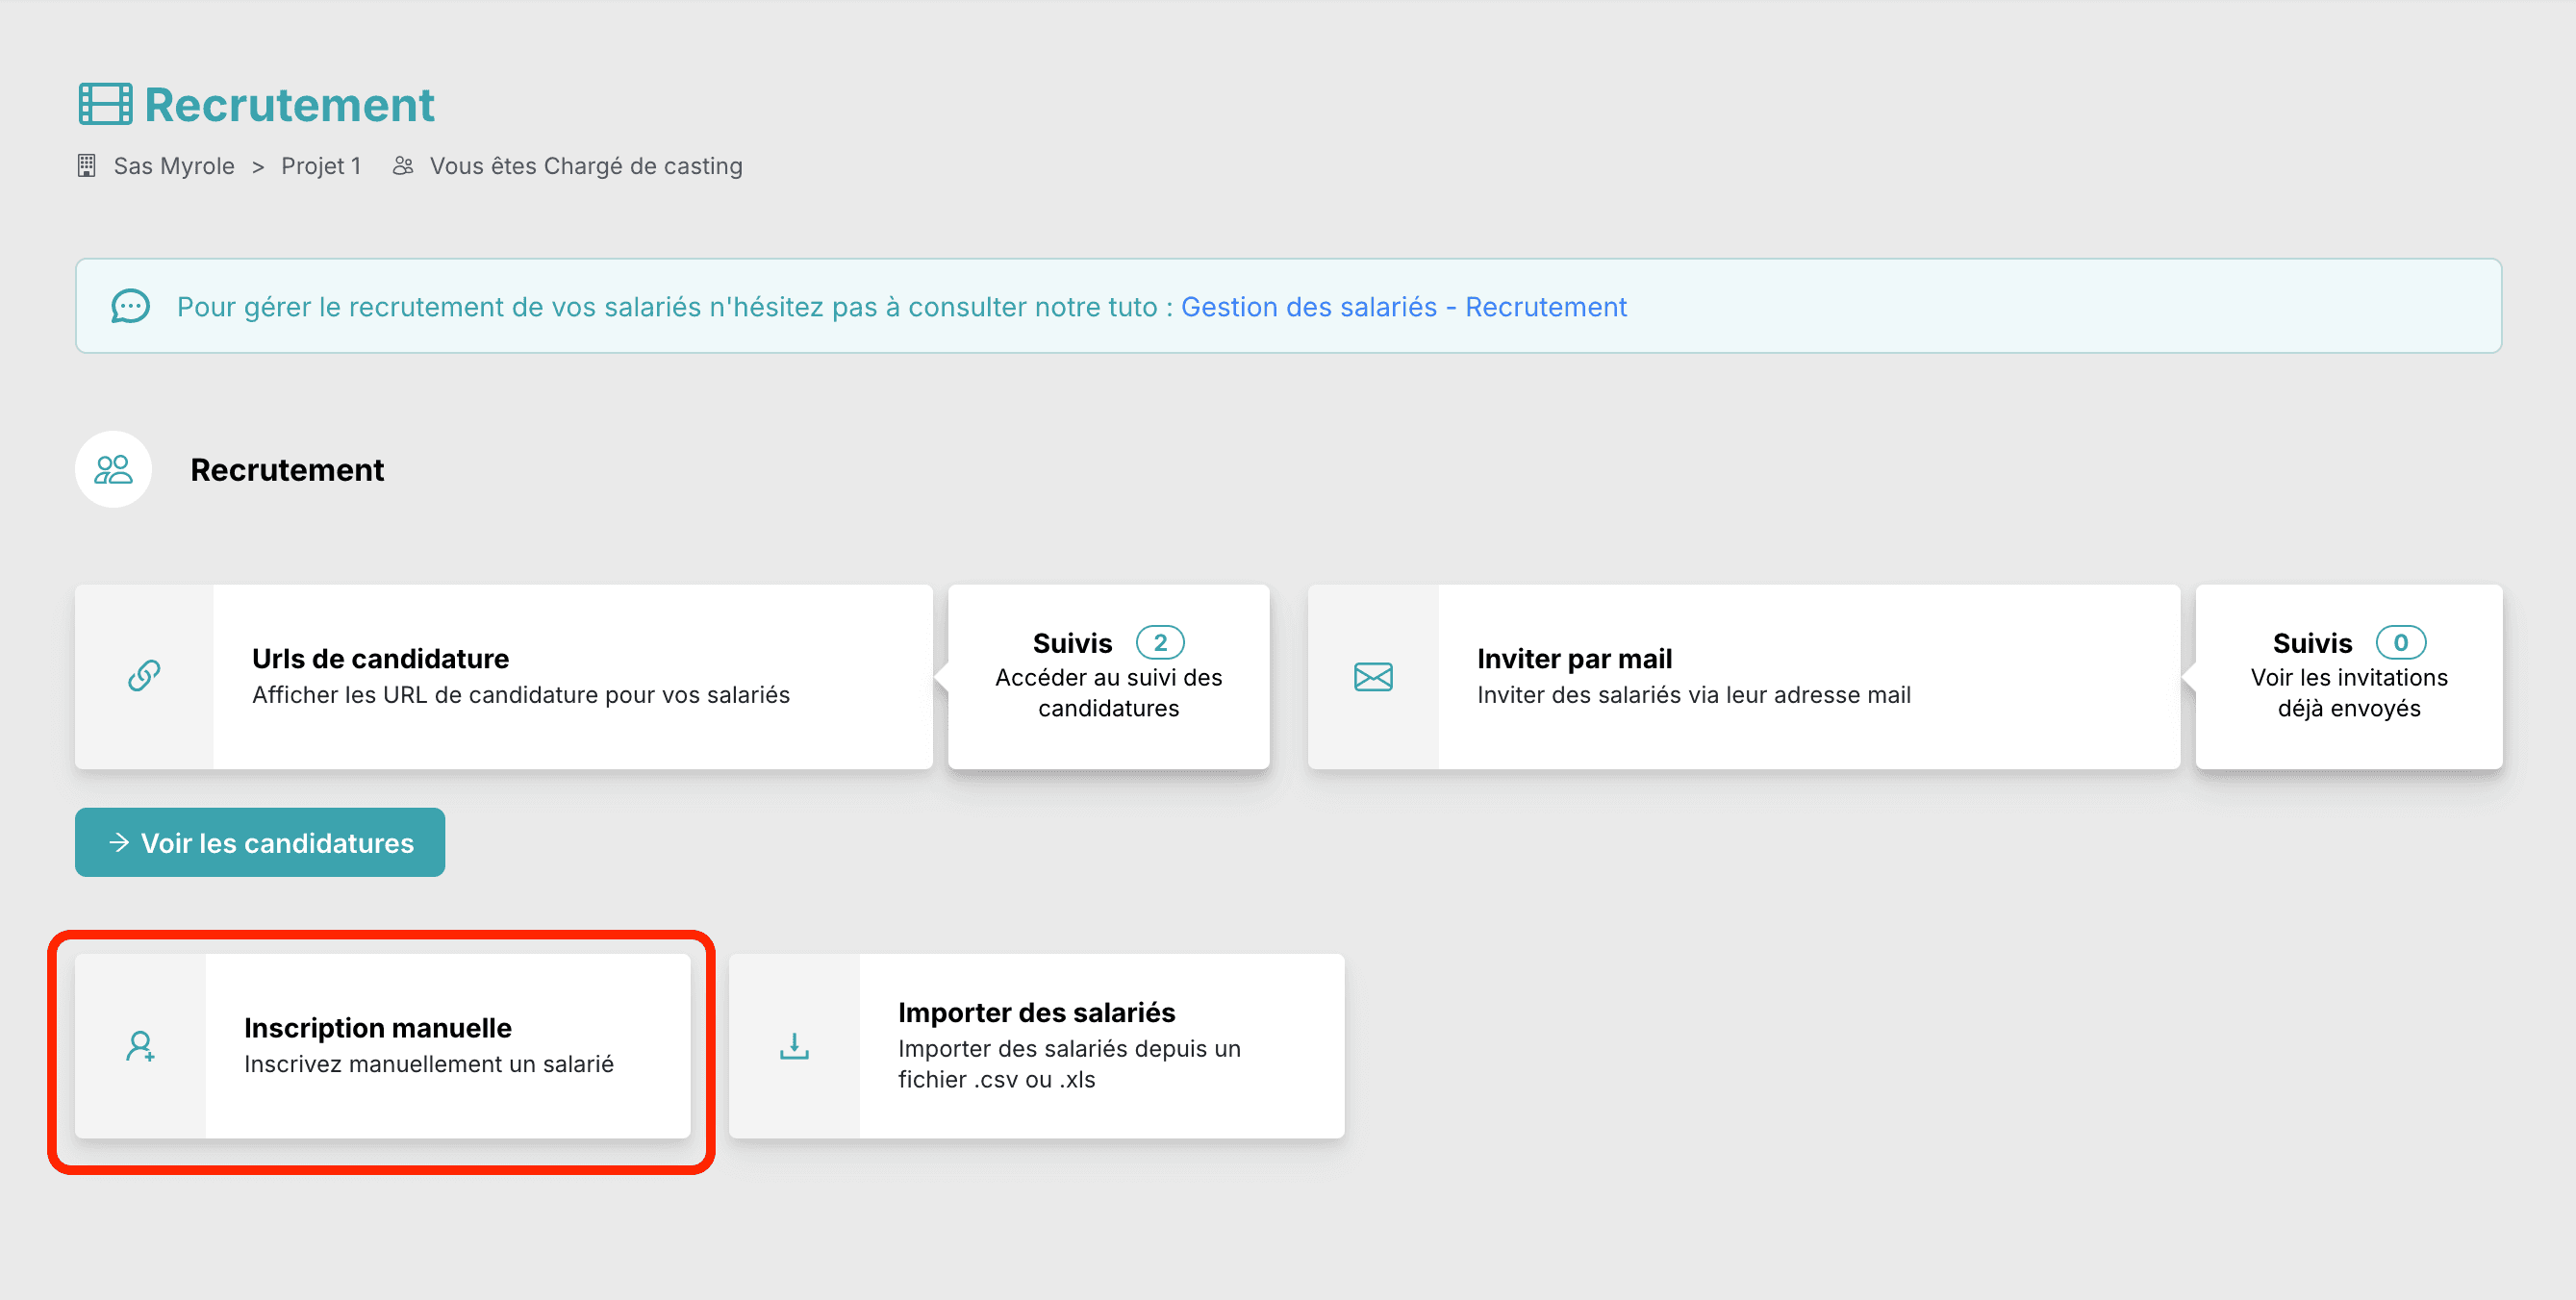This screenshot has height=1300, width=2576.
Task: Open Suivis card for already sent invitations
Action: pos(2349,677)
